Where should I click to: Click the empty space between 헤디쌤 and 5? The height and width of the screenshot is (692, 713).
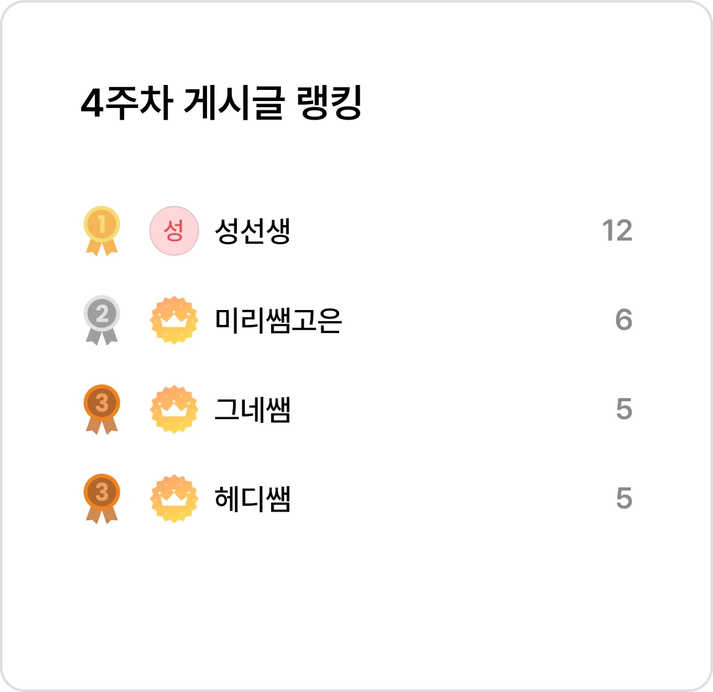(453, 499)
